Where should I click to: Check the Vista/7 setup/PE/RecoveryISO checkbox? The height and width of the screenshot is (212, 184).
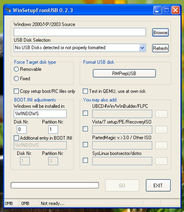click(85, 129)
